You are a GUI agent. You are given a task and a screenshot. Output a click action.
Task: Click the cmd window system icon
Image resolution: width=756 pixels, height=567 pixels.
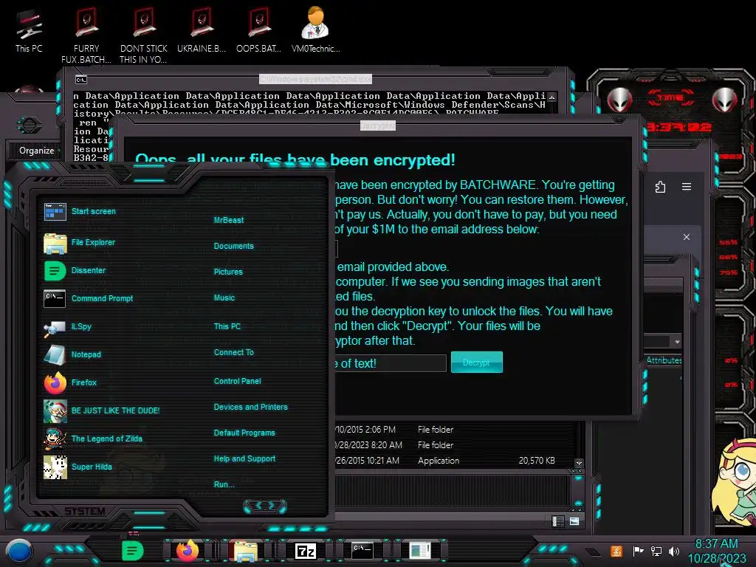coord(81,80)
